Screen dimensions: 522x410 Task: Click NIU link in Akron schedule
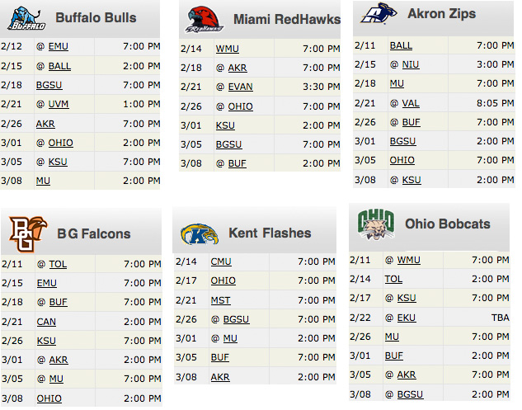[x=411, y=64]
